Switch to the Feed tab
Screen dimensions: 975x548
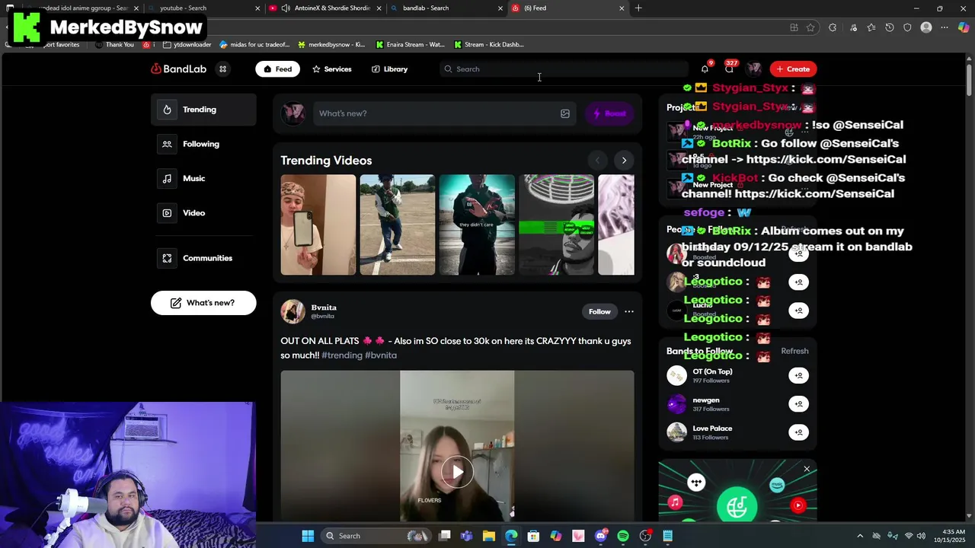[277, 69]
